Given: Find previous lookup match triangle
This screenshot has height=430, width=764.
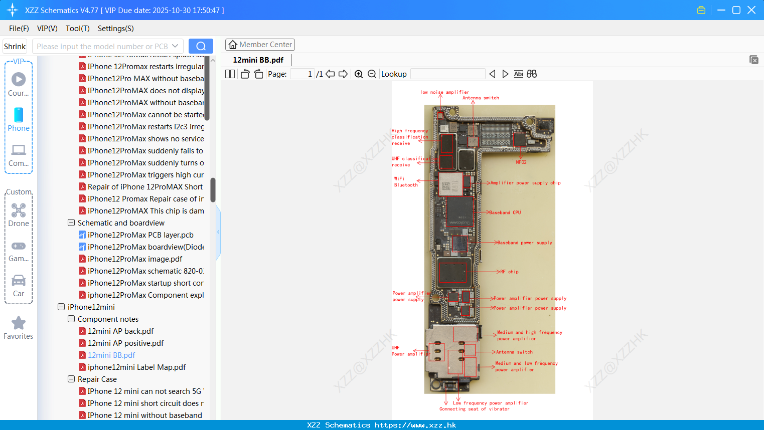Looking at the screenshot, I should pos(492,74).
